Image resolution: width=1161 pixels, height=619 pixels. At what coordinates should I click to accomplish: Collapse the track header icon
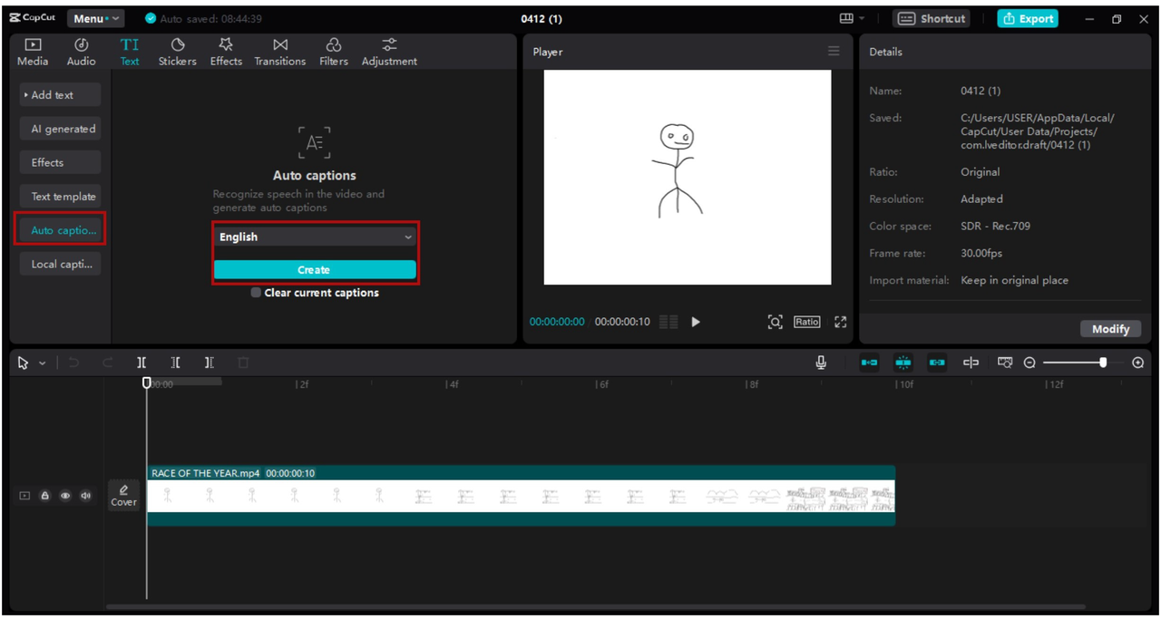pyautogui.click(x=24, y=496)
